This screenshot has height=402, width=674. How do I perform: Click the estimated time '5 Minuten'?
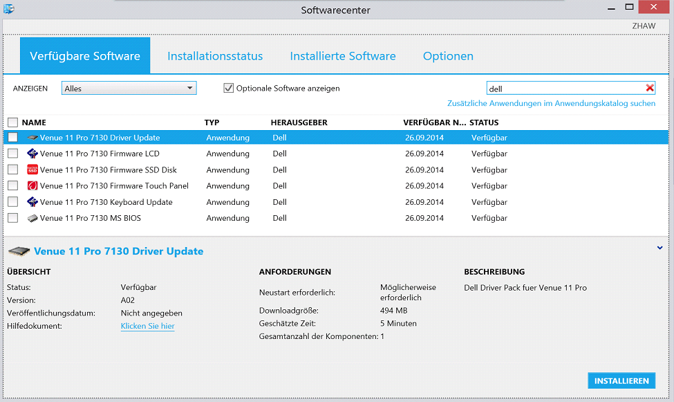[398, 324]
